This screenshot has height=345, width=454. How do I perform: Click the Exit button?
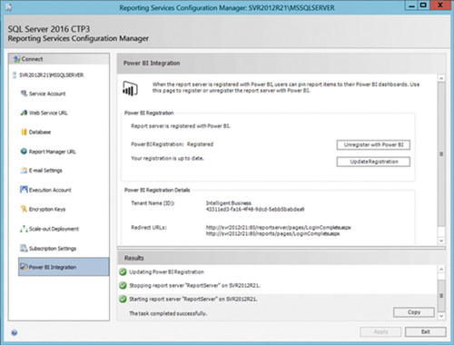click(425, 332)
